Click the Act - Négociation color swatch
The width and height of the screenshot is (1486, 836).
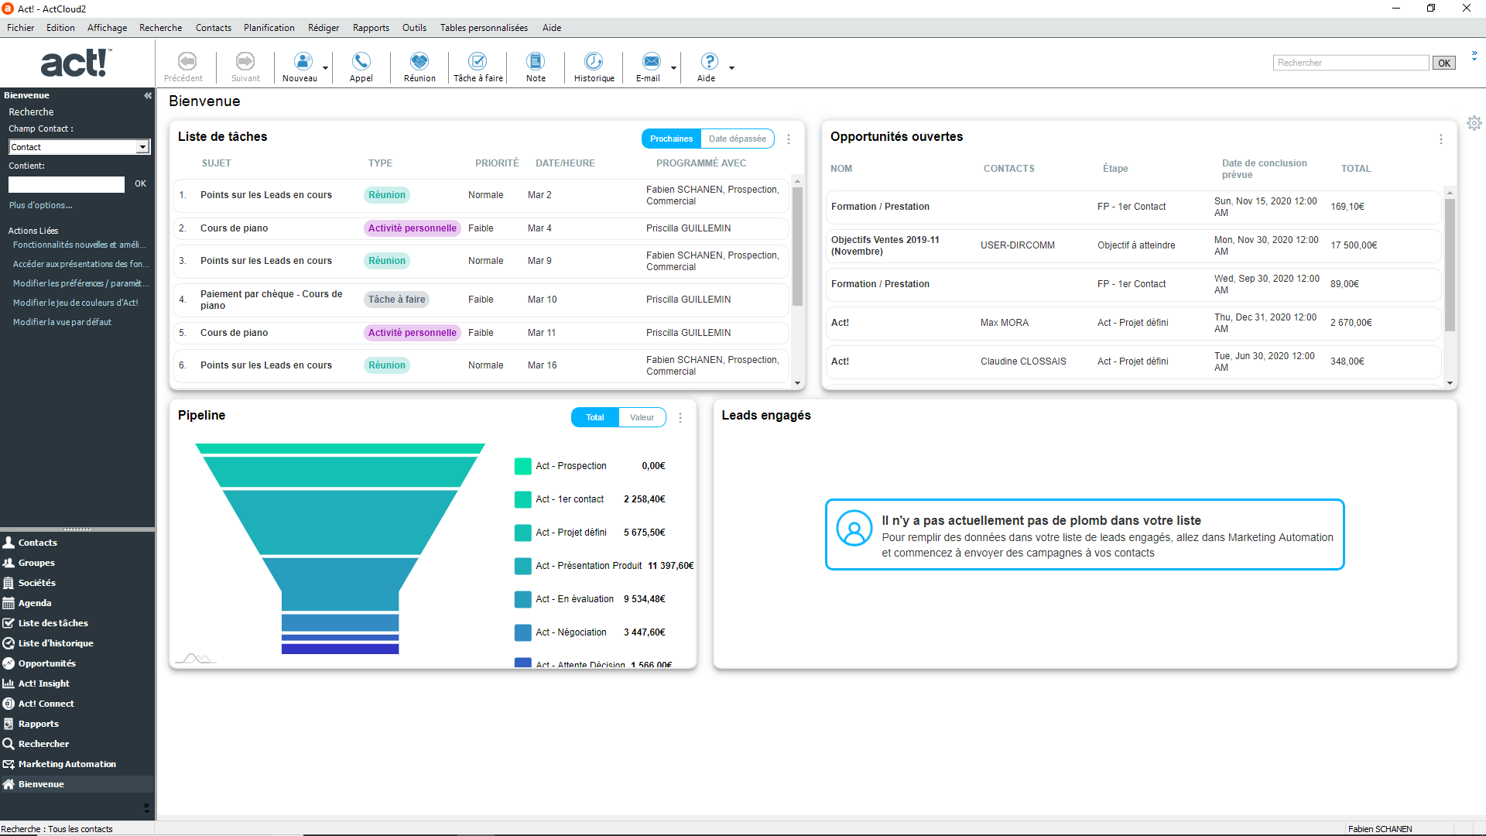522,632
